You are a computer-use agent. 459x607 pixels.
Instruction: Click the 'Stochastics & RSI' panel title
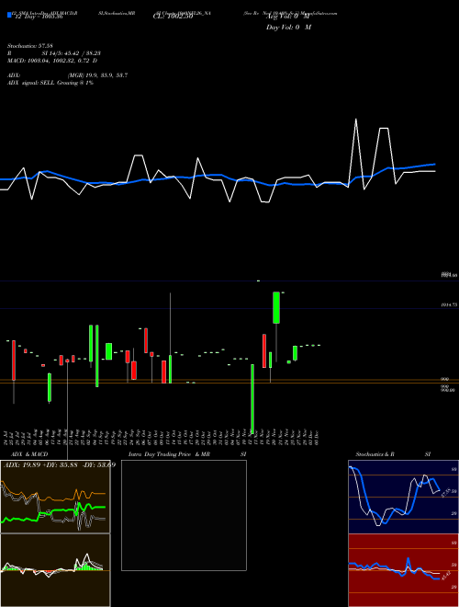point(393,454)
